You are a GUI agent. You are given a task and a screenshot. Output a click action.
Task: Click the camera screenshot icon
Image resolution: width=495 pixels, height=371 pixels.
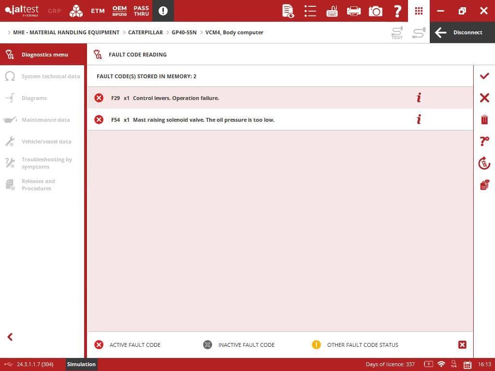tap(375, 11)
